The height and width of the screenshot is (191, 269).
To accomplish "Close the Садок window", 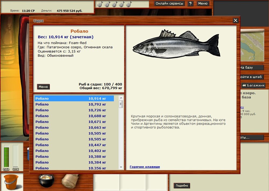I will tap(236, 21).
